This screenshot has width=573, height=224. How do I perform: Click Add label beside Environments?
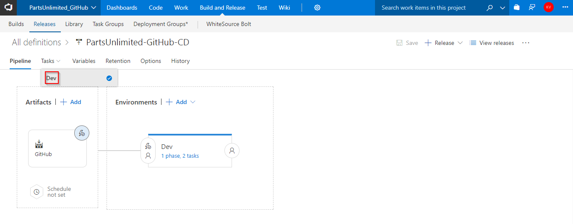(x=181, y=102)
